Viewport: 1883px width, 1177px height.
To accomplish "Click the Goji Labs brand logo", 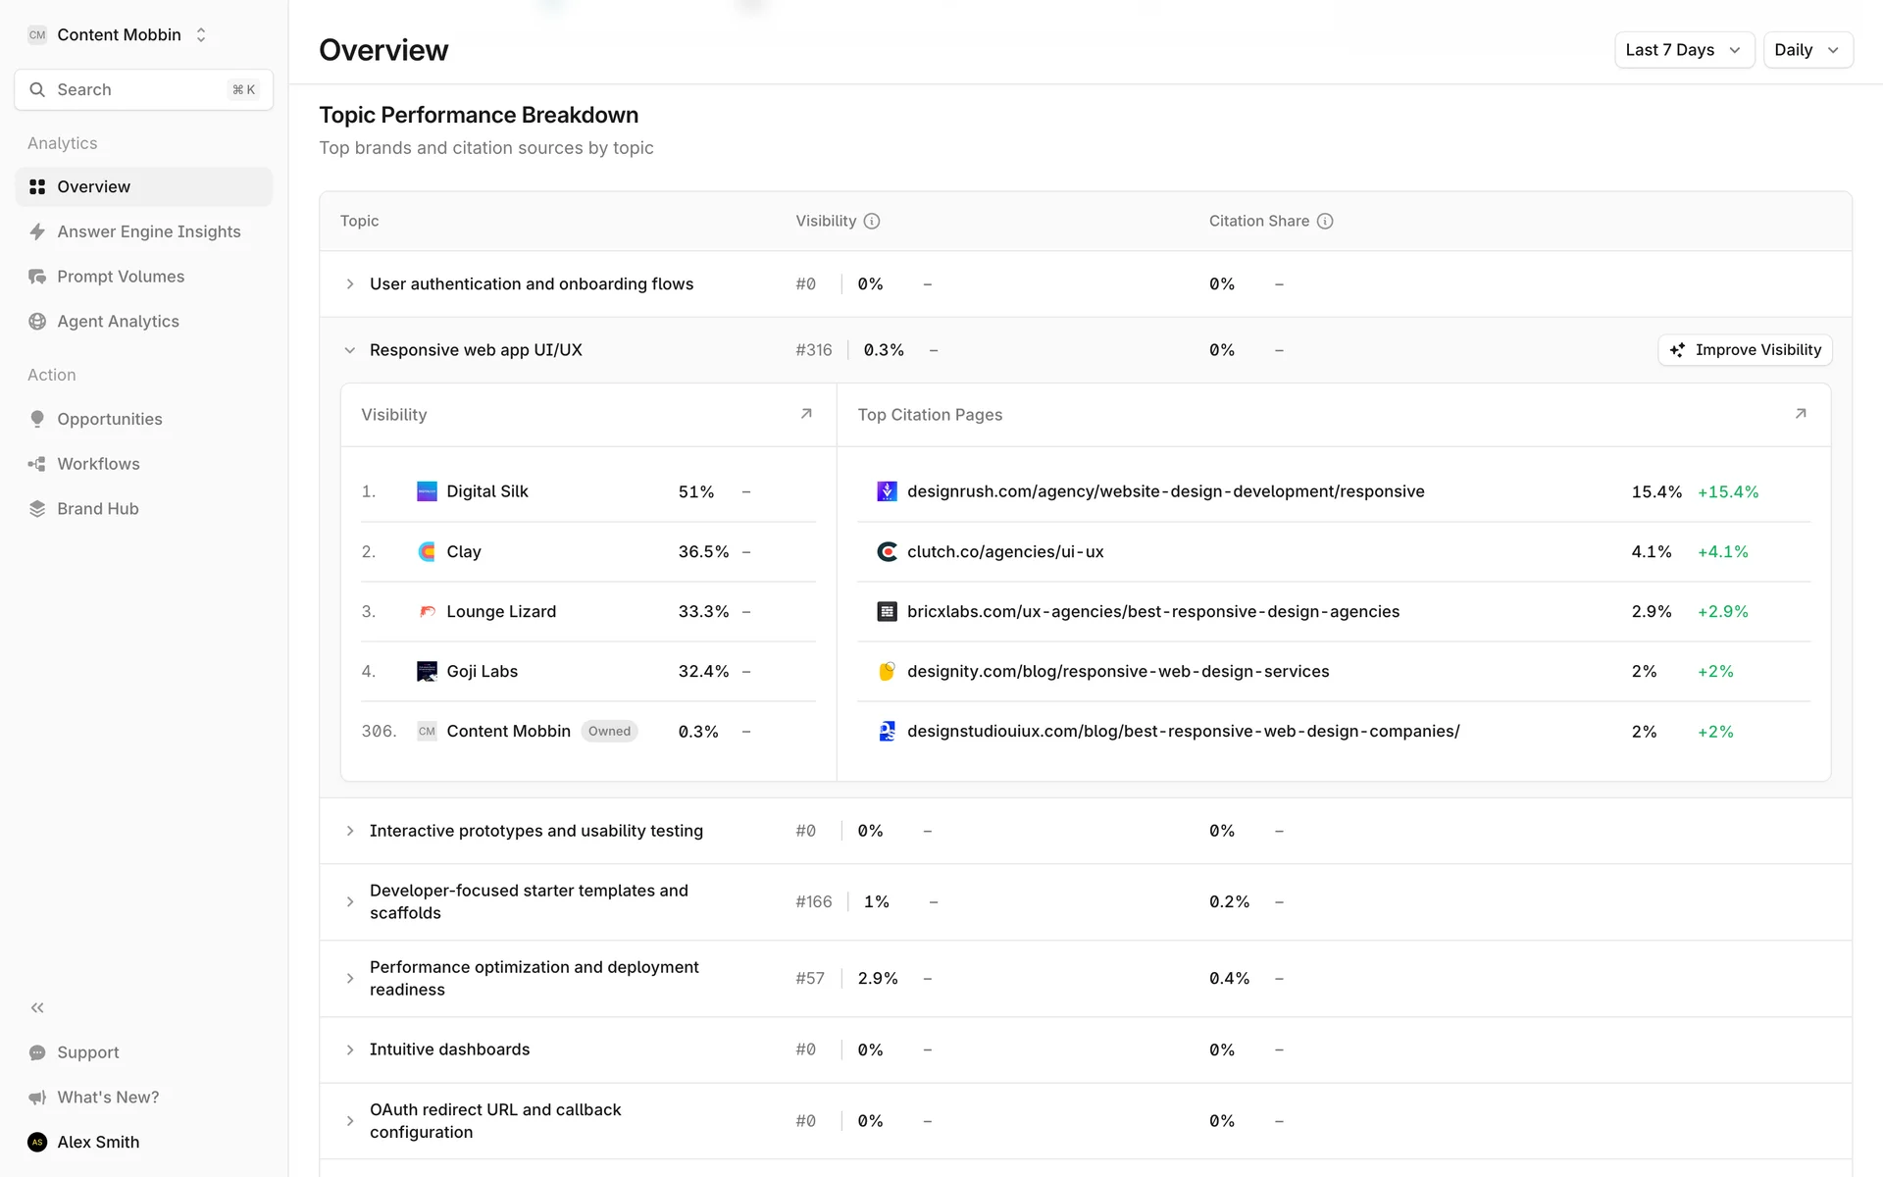I will coord(427,672).
